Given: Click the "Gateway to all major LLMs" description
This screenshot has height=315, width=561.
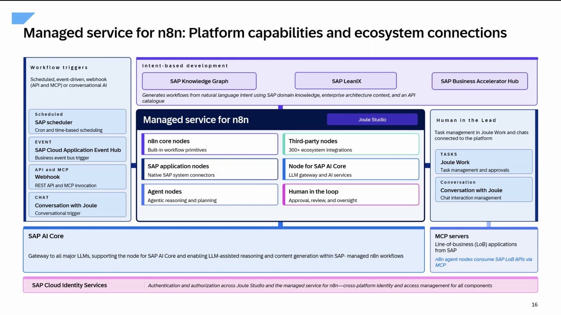Looking at the screenshot, I should coord(216,256).
